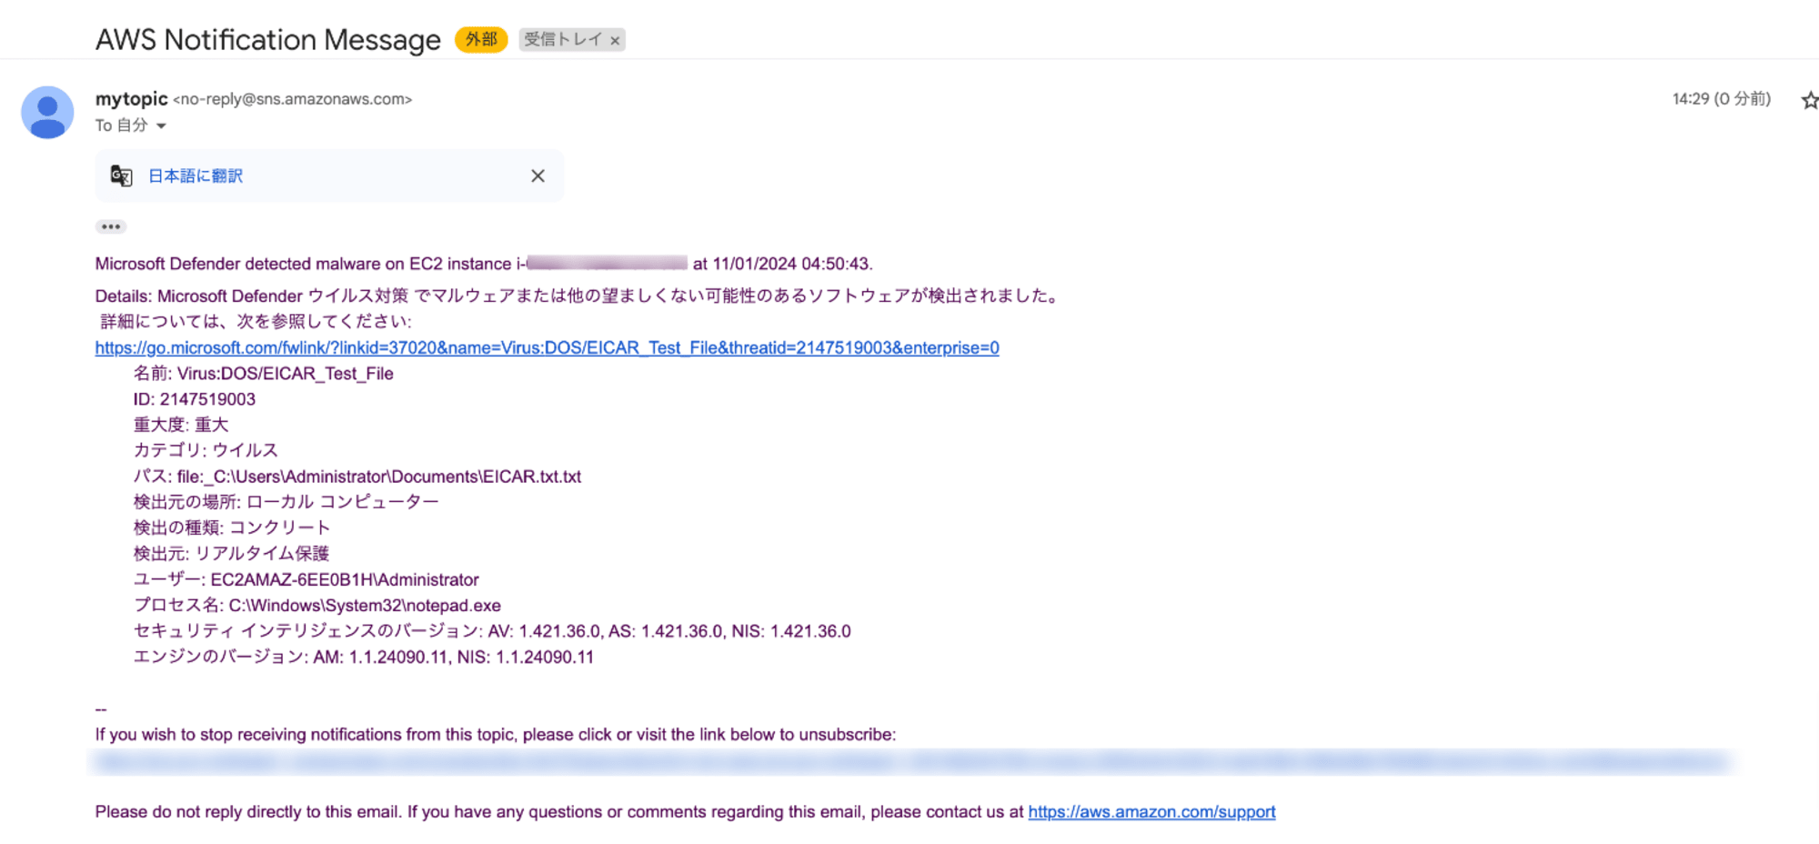1819x844 pixels.
Task: Click the security intelligence version line
Action: click(x=492, y=631)
